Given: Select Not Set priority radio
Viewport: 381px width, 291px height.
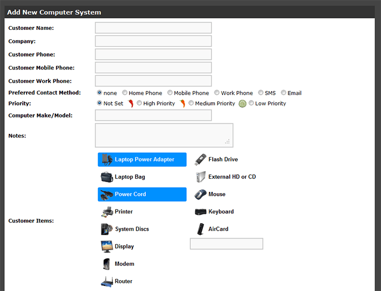Looking at the screenshot, I should (100, 103).
